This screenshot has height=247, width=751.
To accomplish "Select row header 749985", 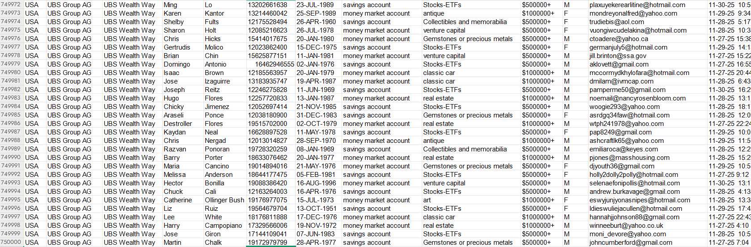I will 11,115.
